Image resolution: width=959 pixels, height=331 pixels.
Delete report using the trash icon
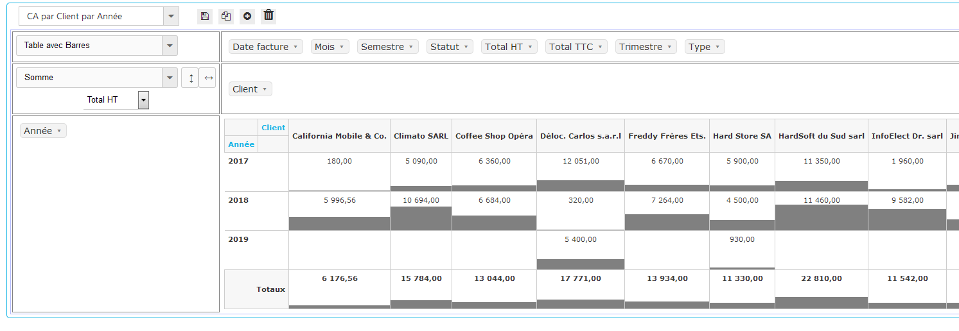pos(268,15)
